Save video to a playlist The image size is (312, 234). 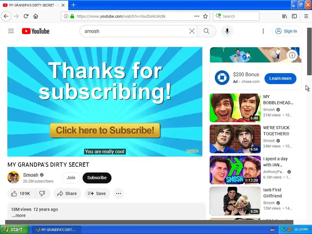pyautogui.click(x=97, y=193)
